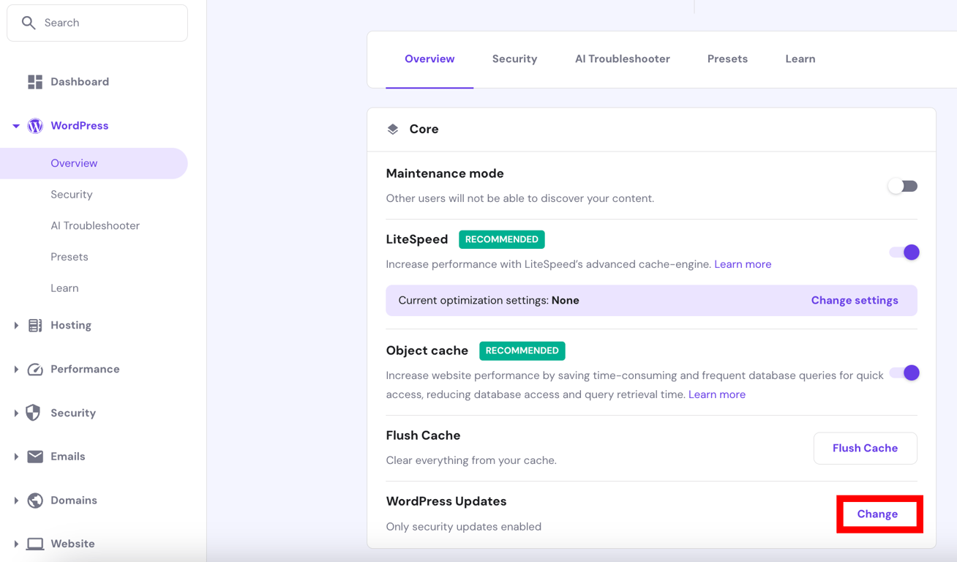
Task: Click the Core layers icon in the panel header
Action: tap(394, 129)
